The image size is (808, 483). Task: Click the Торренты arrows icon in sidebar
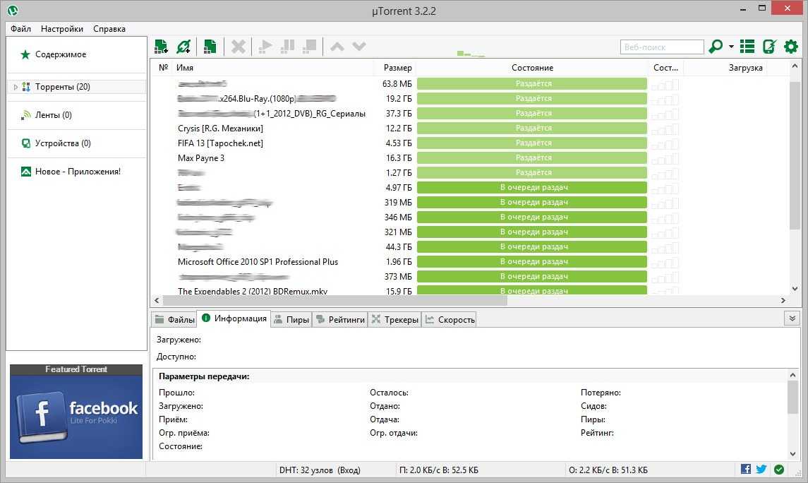tap(26, 87)
